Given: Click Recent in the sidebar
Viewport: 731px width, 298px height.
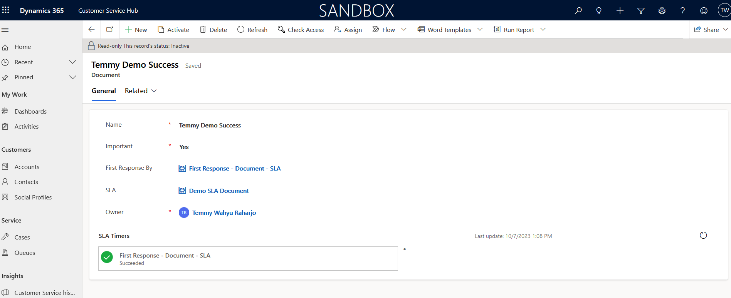Looking at the screenshot, I should click(24, 62).
